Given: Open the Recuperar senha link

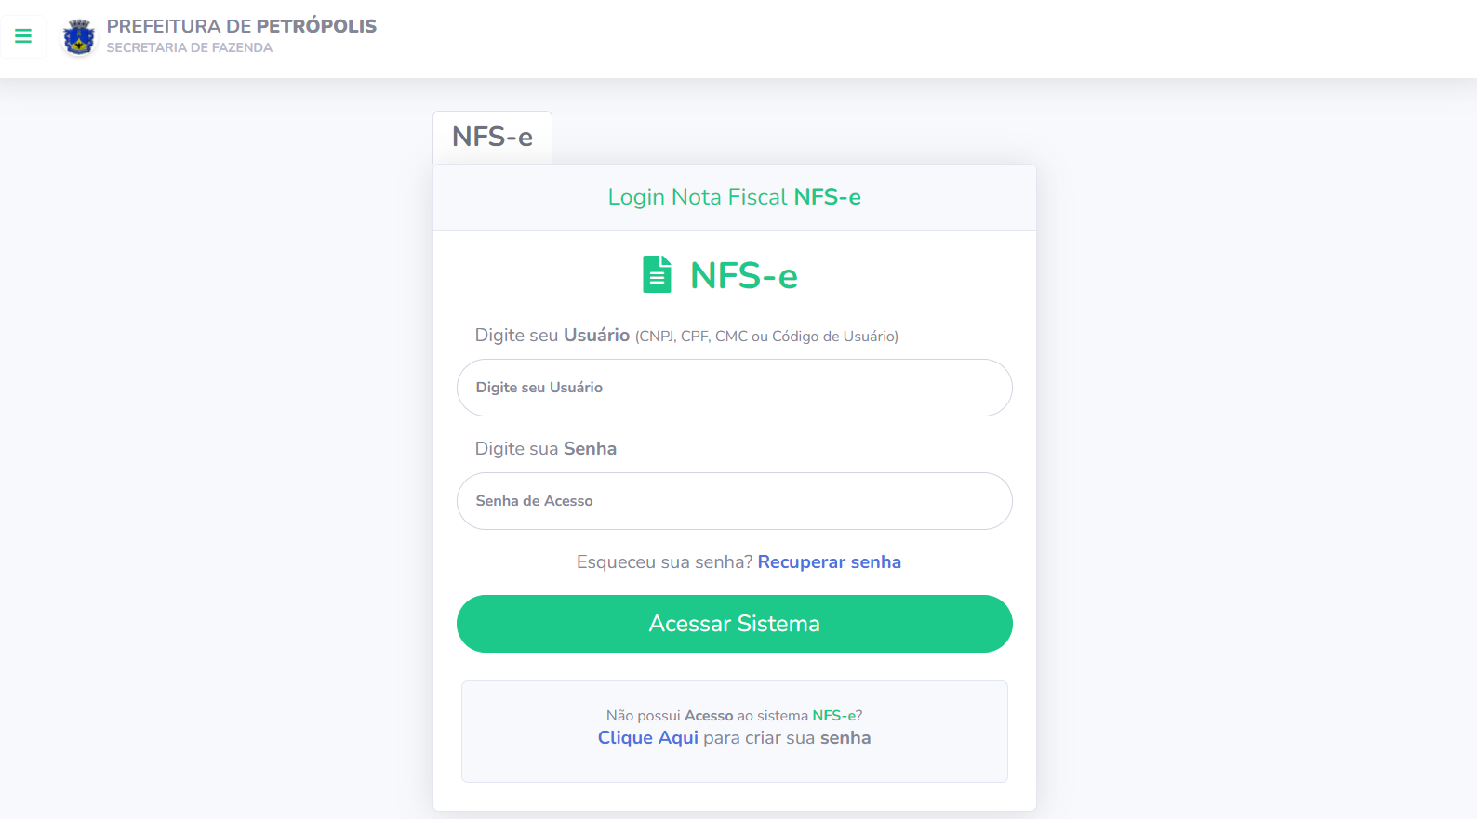Looking at the screenshot, I should click(x=829, y=562).
